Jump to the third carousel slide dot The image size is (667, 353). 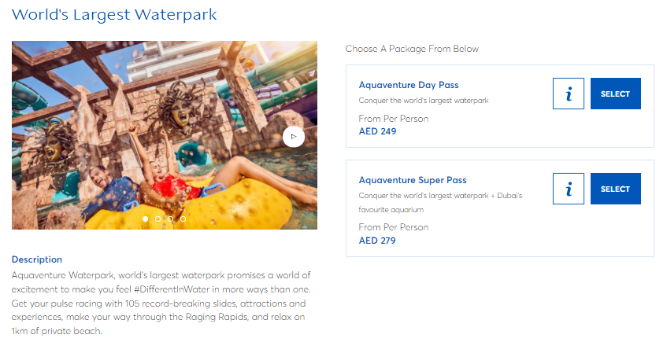click(x=171, y=219)
